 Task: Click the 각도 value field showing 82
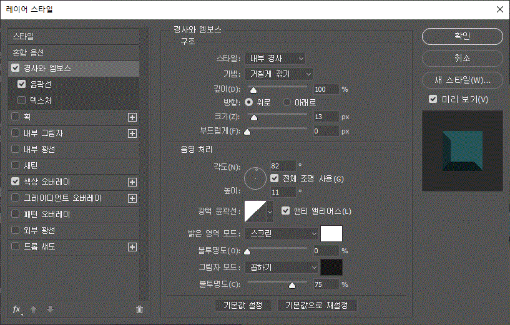283,166
